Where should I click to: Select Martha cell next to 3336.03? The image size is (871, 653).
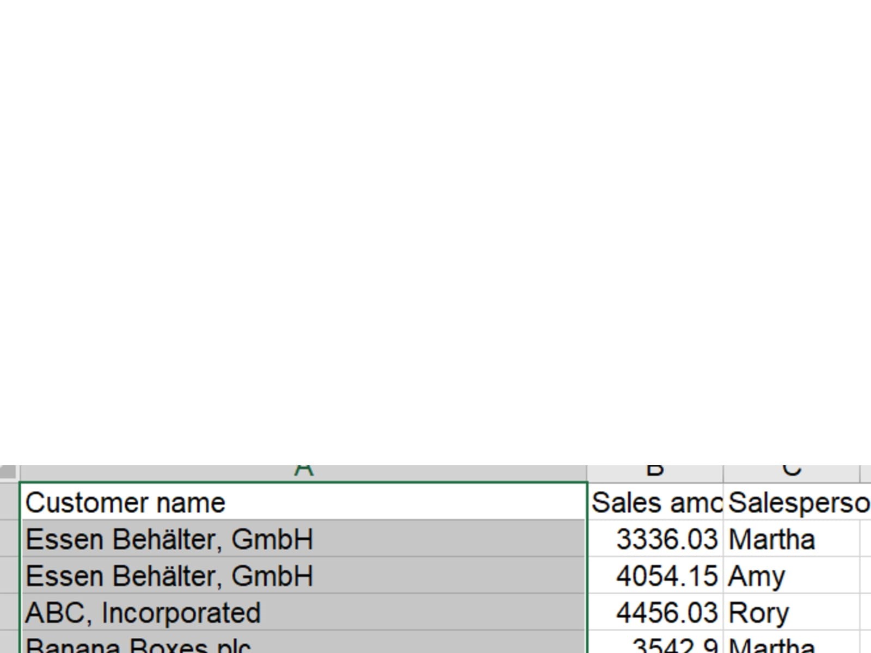click(792, 539)
